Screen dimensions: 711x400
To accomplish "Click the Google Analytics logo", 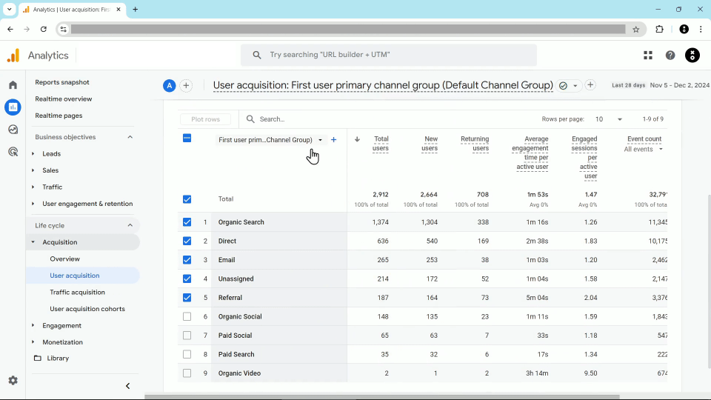I will [x=13, y=56].
